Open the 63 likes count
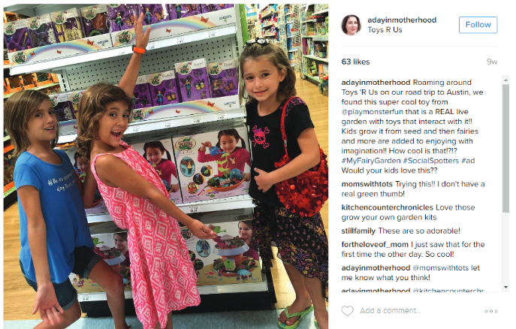 pos(355,62)
